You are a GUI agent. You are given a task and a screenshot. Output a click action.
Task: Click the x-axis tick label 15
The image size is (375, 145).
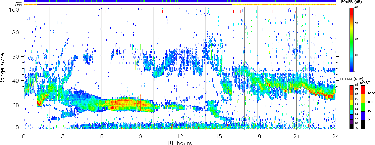pyautogui.click(x=219, y=136)
